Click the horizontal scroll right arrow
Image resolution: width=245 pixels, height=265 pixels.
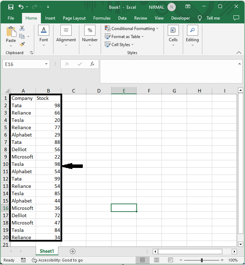coord(235,251)
